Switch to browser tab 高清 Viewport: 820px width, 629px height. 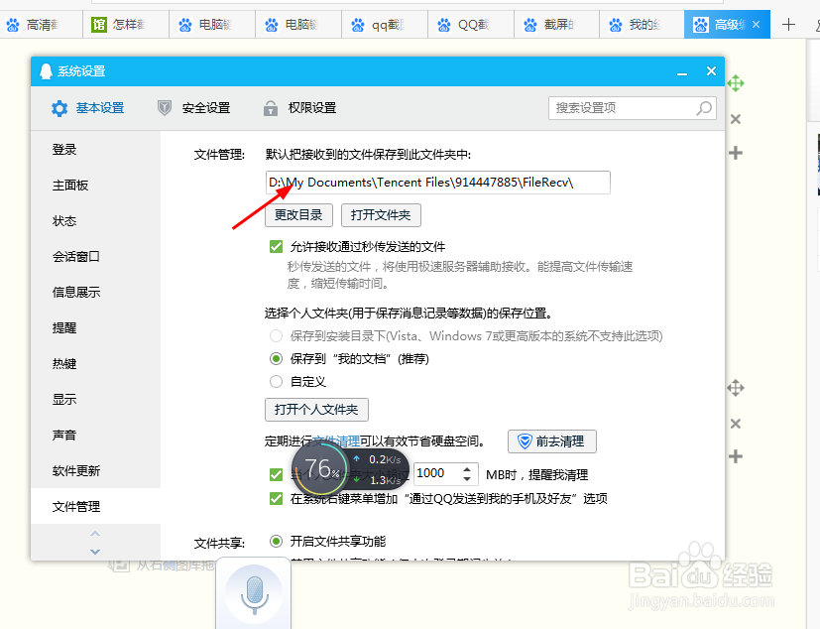point(42,24)
